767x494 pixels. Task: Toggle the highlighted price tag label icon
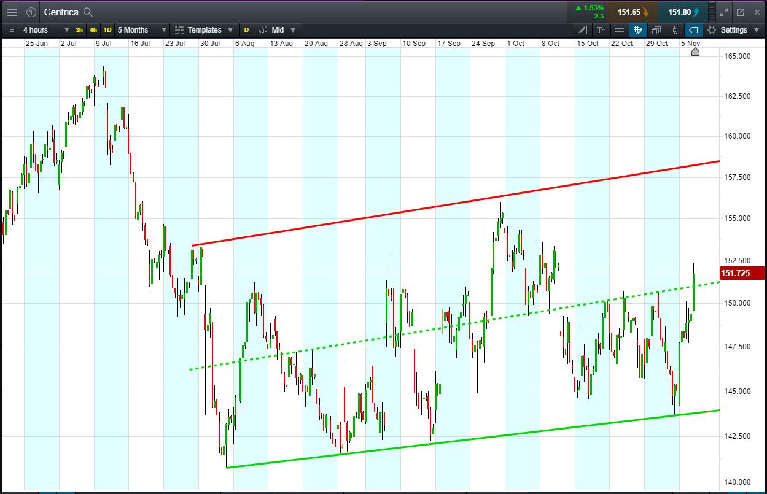693,29
